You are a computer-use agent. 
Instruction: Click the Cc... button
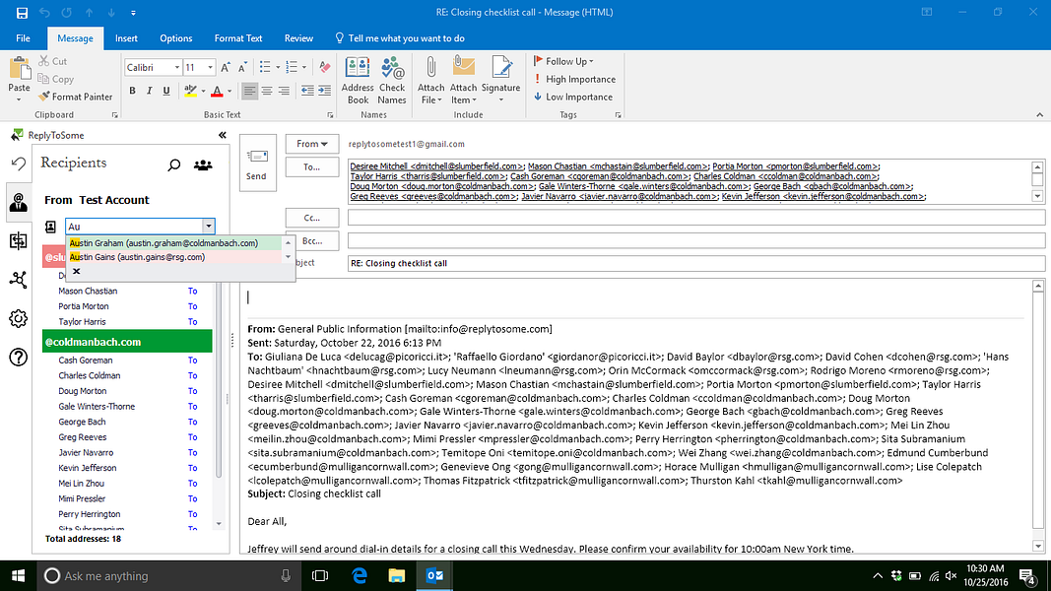click(x=311, y=218)
